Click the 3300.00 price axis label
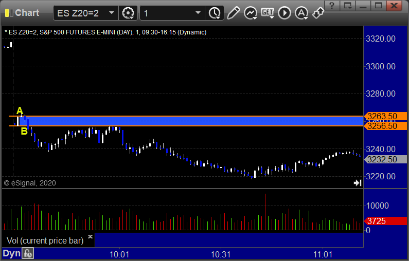The image size is (409, 261). [x=381, y=66]
